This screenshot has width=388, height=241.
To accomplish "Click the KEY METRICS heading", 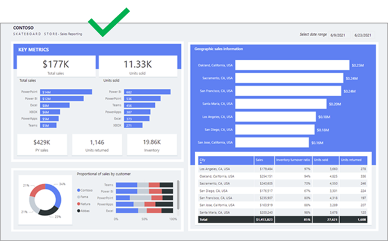I will (34, 50).
